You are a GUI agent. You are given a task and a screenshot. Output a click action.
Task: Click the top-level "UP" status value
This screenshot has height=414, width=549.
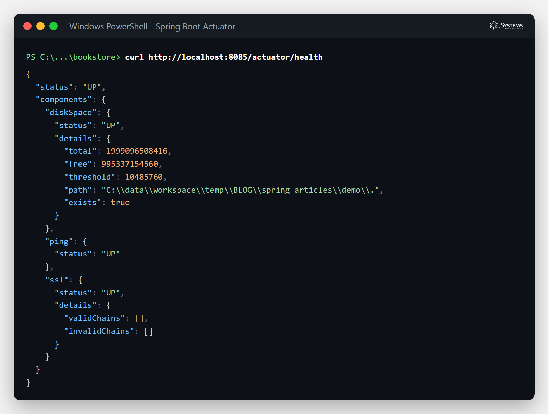tap(92, 87)
